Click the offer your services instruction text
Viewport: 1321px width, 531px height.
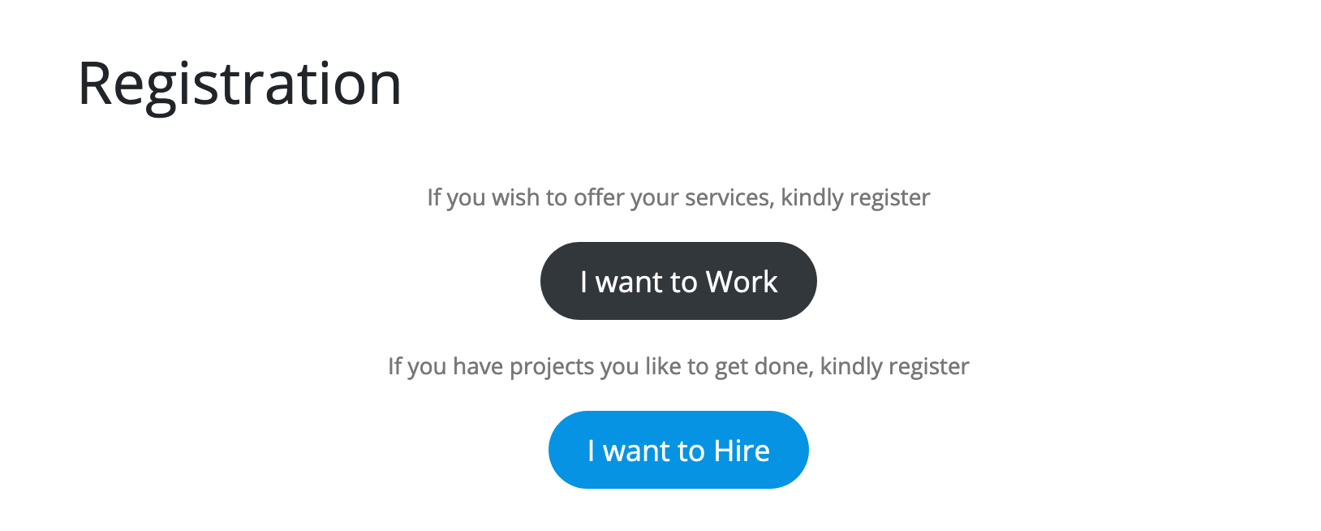pyautogui.click(x=678, y=197)
